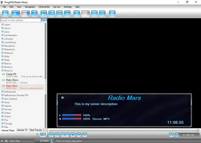Viewport: 201px width, 143px height.
Task: Collapse the Morocco channel group
Action: tap(2, 70)
